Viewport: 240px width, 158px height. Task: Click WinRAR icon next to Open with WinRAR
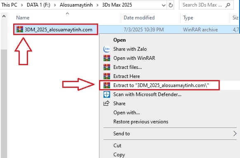107,58
